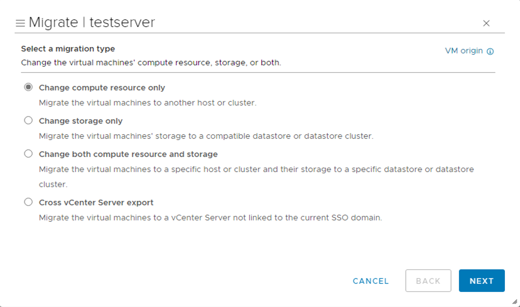Click the Cross vCenter Server export label text
The width and height of the screenshot is (520, 307).
point(96,203)
